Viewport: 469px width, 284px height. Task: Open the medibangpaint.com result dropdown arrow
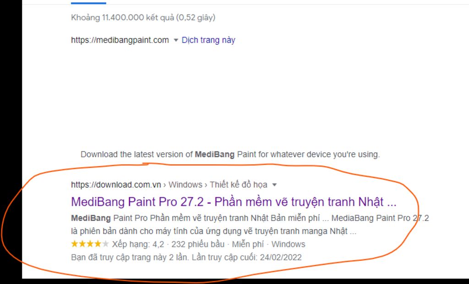176,40
